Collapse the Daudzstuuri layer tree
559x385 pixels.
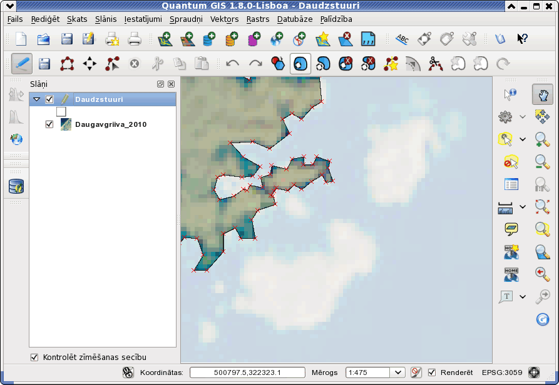point(37,99)
